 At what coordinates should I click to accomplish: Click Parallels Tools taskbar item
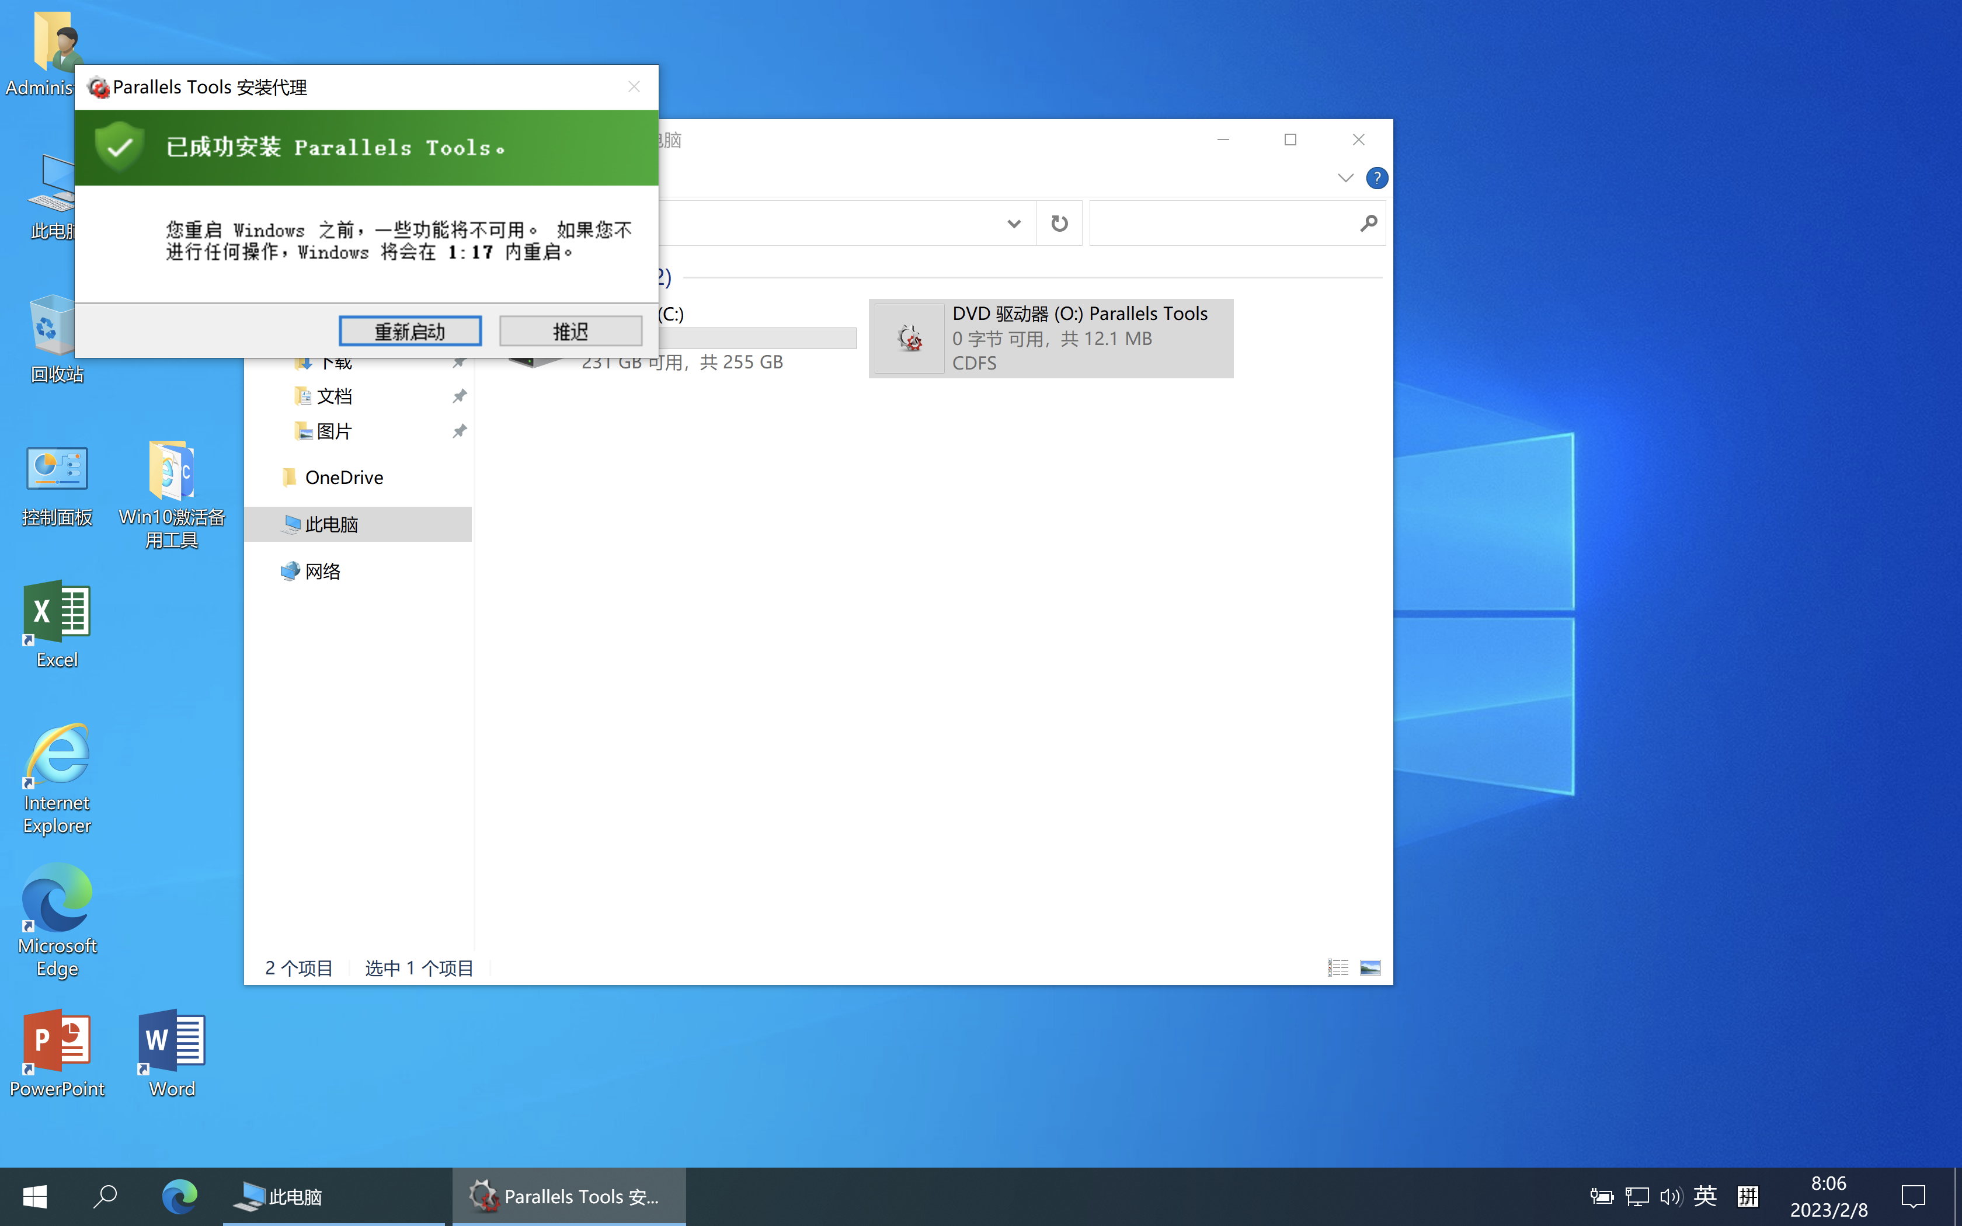tap(569, 1197)
